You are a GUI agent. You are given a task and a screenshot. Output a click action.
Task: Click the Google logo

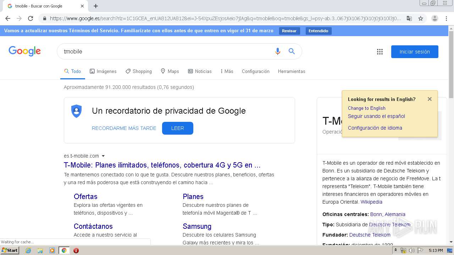pyautogui.click(x=25, y=51)
